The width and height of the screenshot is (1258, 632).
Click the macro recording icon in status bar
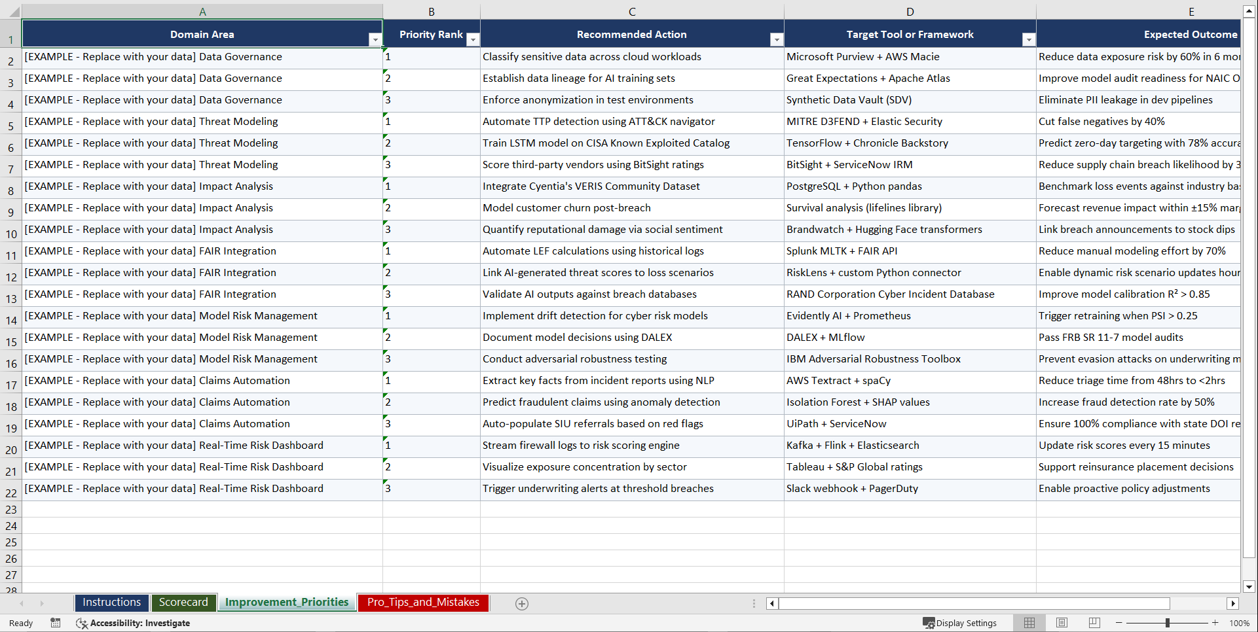tap(56, 623)
